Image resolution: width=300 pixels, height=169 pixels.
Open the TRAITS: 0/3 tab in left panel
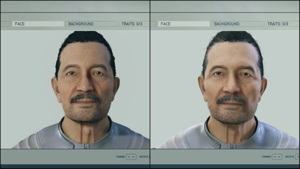[x=134, y=24]
